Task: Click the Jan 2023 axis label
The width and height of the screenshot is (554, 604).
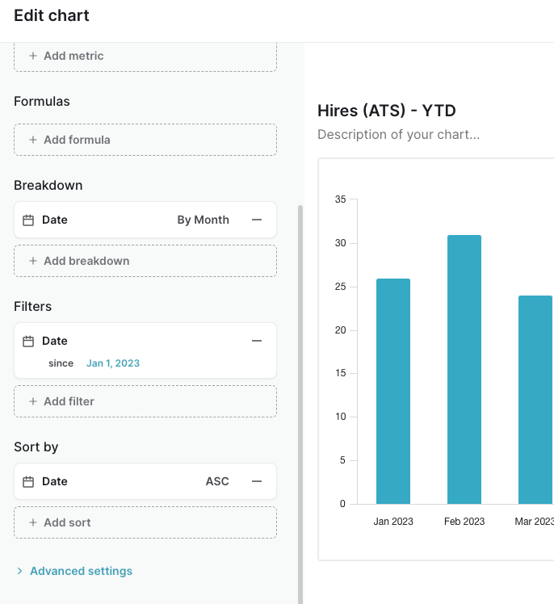Action: tap(393, 522)
